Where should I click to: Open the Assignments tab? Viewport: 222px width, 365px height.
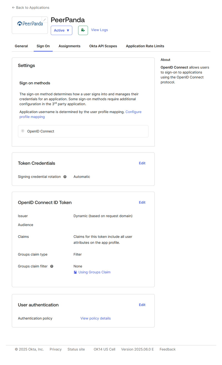[x=69, y=46]
